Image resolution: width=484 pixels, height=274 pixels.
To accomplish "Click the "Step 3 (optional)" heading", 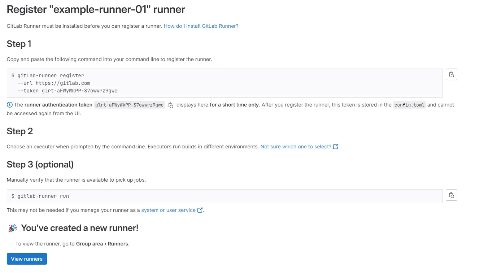I will click(40, 165).
